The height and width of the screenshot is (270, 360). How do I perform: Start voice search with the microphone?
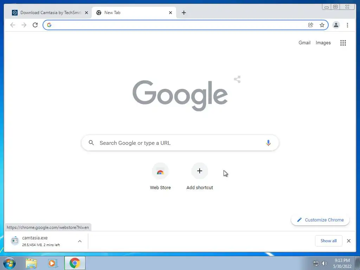(268, 143)
